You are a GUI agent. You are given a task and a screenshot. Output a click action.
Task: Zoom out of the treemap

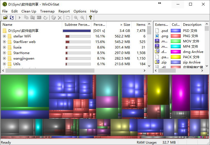click(82, 18)
